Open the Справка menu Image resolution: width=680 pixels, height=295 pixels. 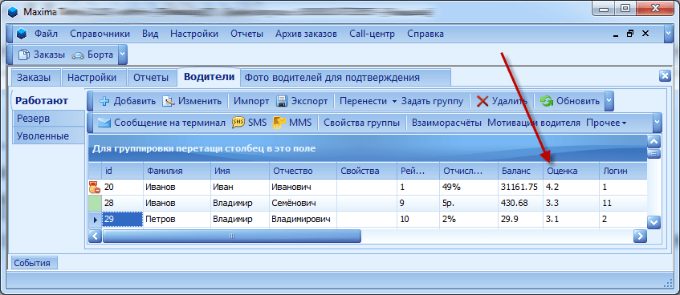pos(426,34)
